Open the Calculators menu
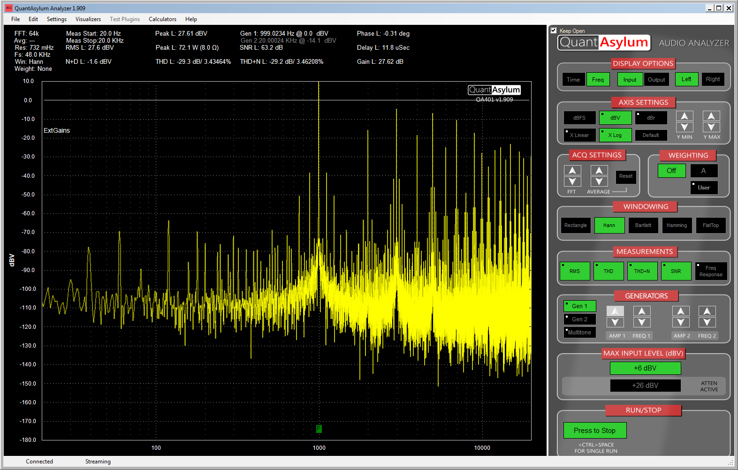Screen dimensions: 738x470 [x=163, y=19]
